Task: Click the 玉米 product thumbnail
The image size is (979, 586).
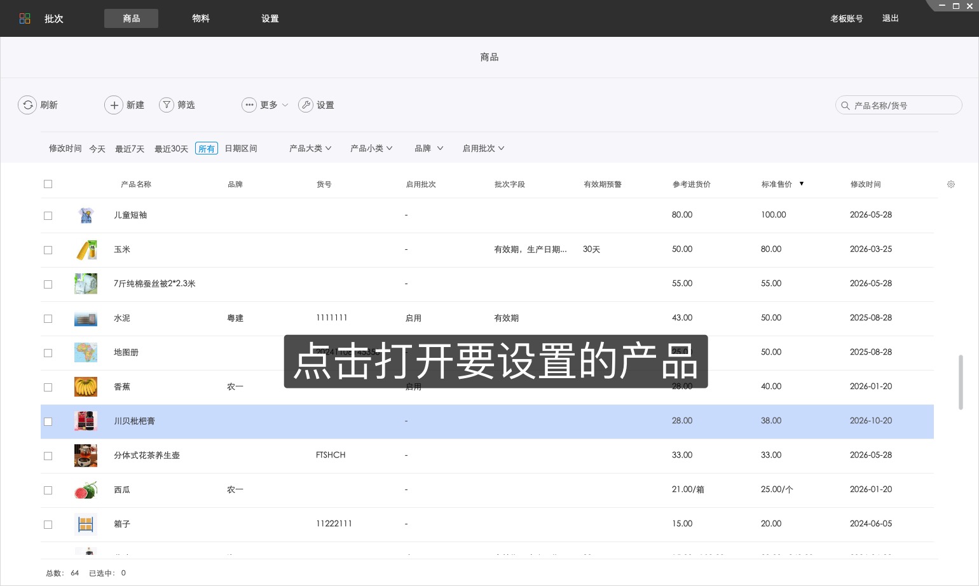Action: [x=86, y=249]
